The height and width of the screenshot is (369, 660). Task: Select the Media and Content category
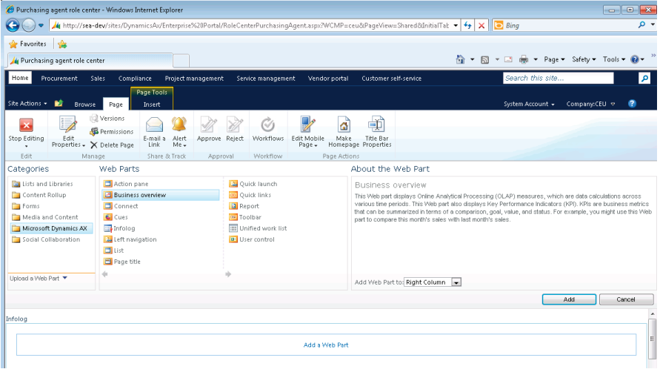pyautogui.click(x=45, y=217)
